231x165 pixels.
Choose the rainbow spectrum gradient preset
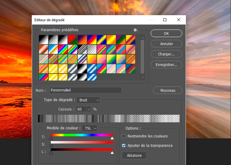pyautogui.click(x=63, y=49)
